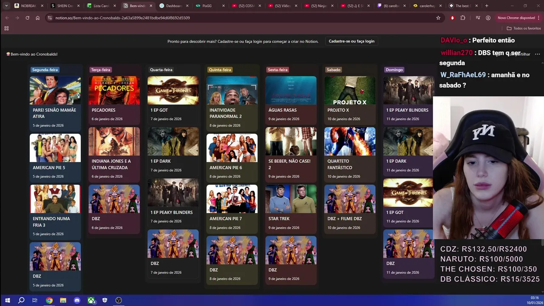Click the Segunda-feira column label
544x306 pixels.
click(45, 70)
